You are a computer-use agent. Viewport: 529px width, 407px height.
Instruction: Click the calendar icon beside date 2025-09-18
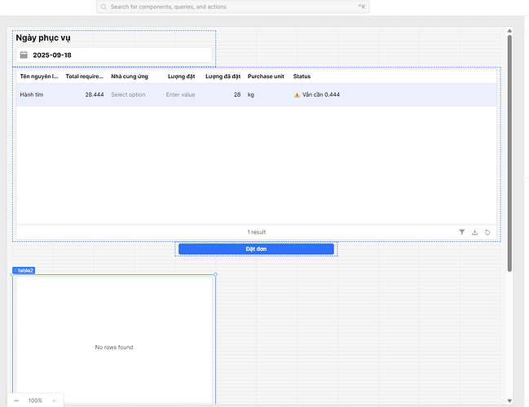(24, 55)
